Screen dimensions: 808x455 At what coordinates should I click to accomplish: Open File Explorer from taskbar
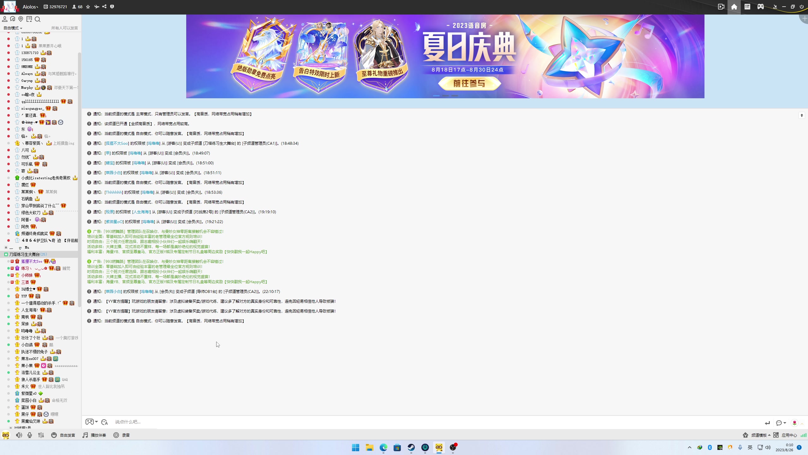coord(370,447)
